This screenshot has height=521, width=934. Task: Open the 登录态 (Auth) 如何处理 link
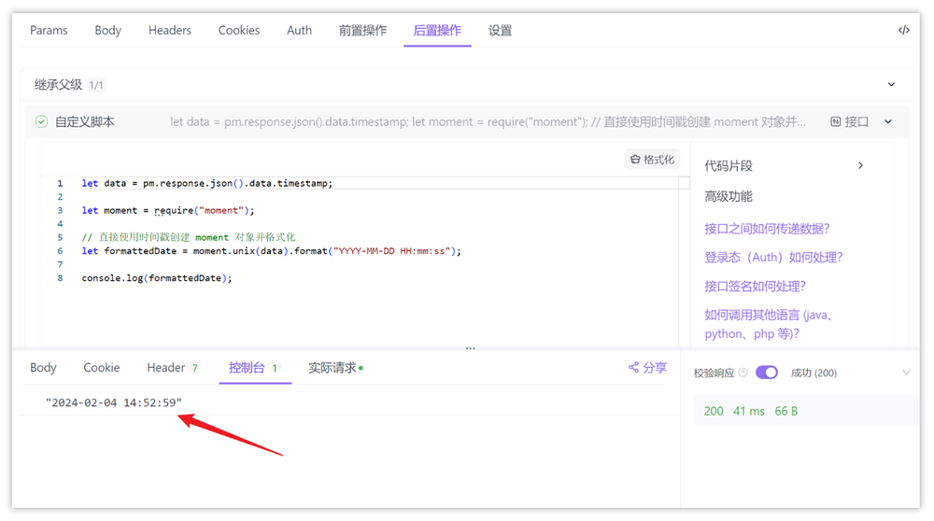point(773,258)
